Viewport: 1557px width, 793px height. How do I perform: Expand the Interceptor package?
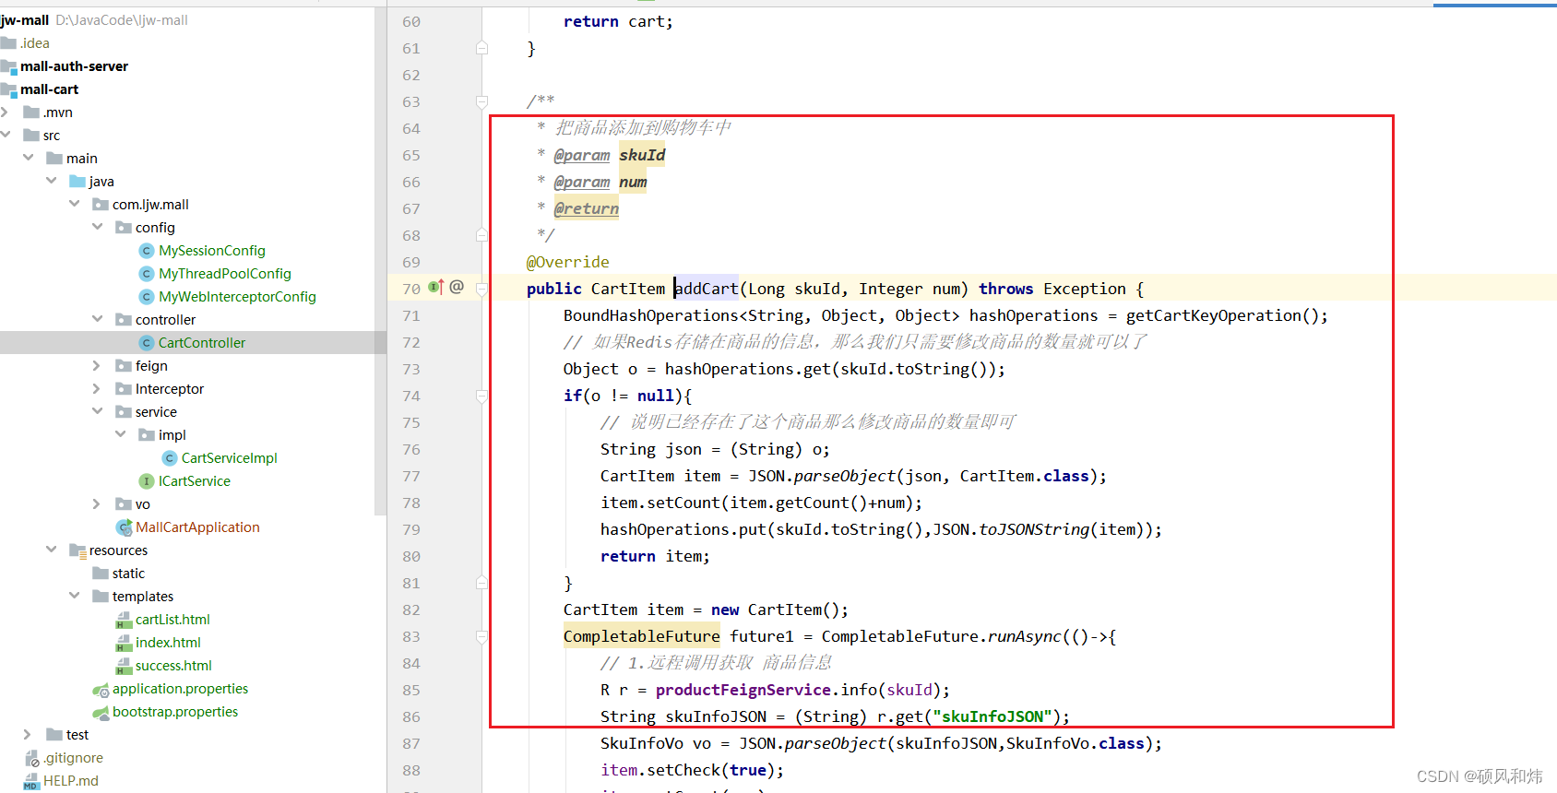click(97, 388)
